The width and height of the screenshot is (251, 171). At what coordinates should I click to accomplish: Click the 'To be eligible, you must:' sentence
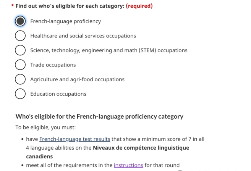pyautogui.click(x=45, y=127)
